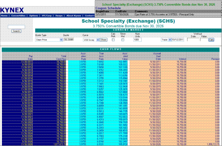
Task: Select True Accr Rate value 7.6892
Action: pyautogui.click(x=100, y=62)
